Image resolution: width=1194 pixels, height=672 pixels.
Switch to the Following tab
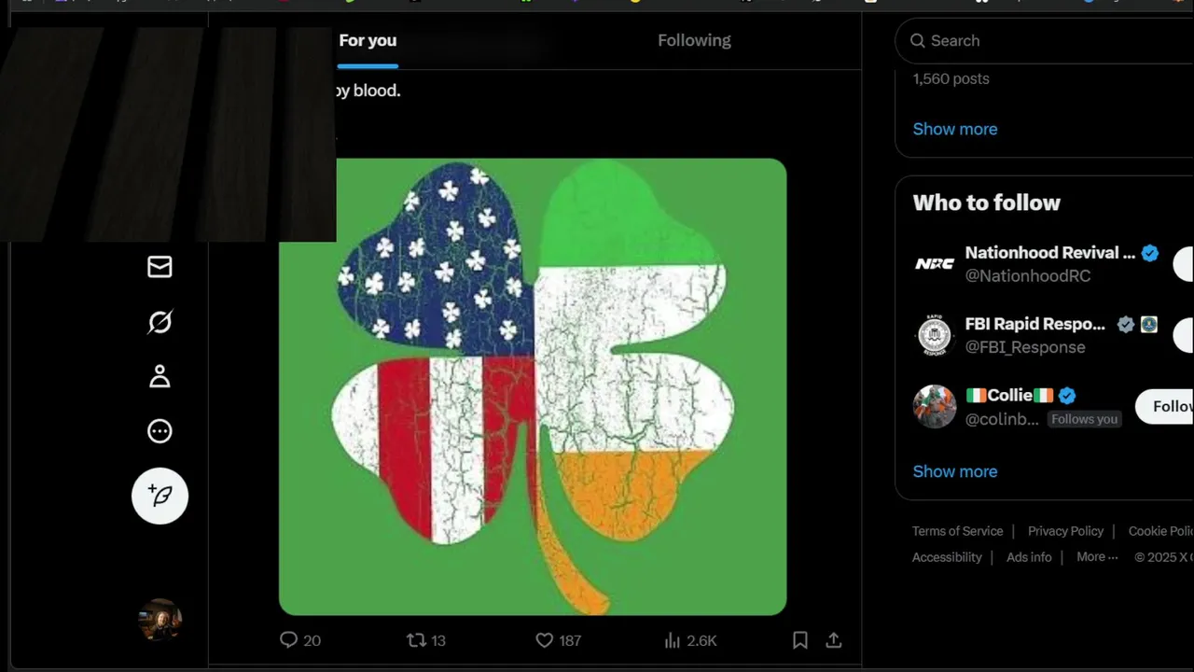(694, 40)
